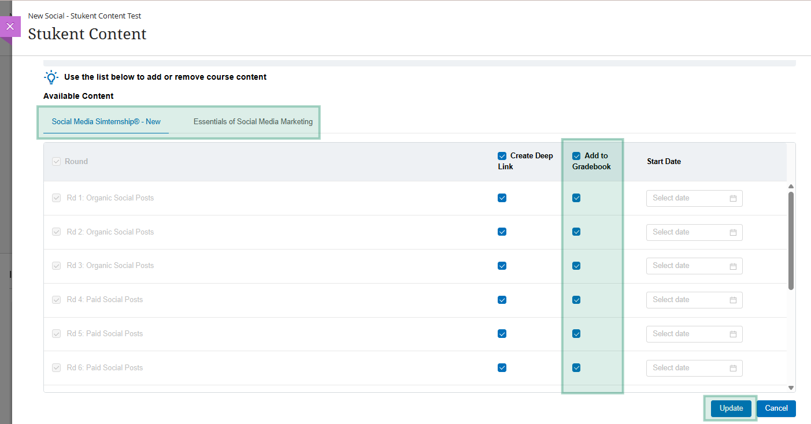
Task: Click Rd 5: Paid Social Posts label
Action: click(105, 334)
